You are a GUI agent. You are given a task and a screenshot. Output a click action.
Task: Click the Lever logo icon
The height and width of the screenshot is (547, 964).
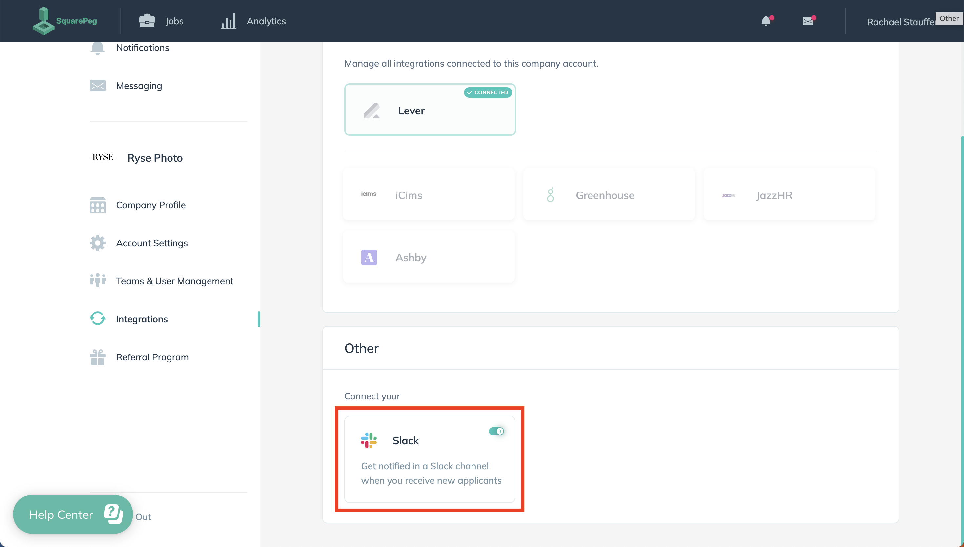coord(372,111)
